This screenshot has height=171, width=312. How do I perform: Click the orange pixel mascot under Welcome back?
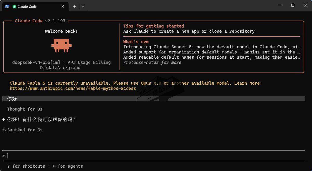pos(61,45)
